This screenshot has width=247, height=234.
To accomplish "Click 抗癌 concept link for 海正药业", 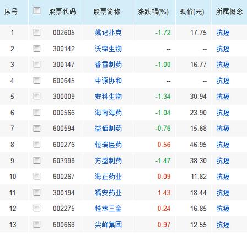I will (223, 177).
